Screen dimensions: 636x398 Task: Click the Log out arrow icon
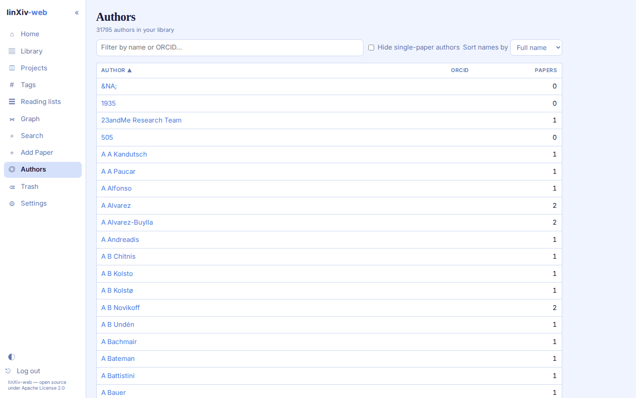8,371
